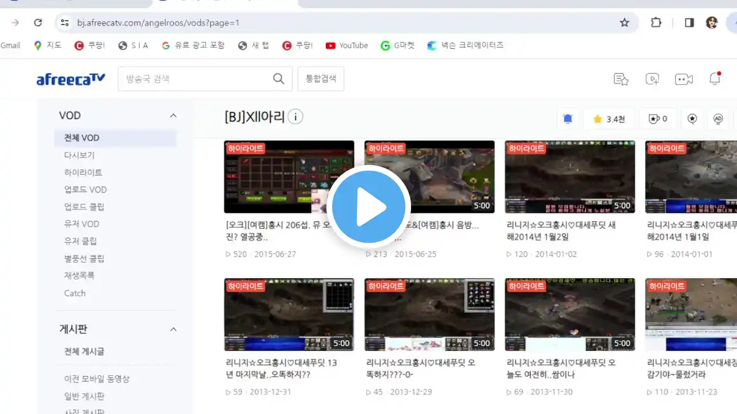The image size is (737, 414).
Task: Open the 넥슨 크리에이터즈 bookmark
Action: click(465, 45)
